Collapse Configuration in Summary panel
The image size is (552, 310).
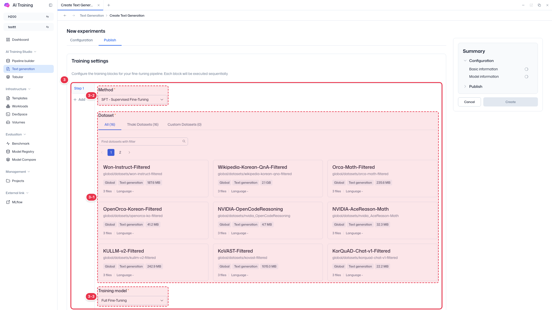(x=465, y=61)
